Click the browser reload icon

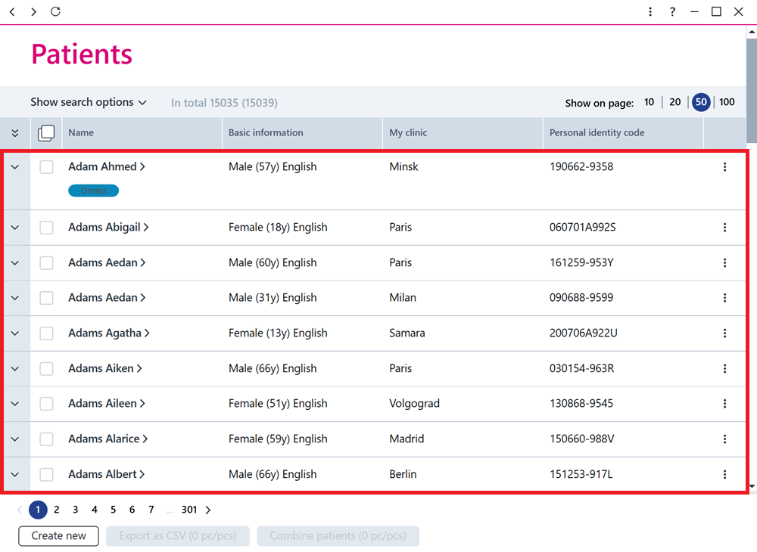(x=55, y=11)
